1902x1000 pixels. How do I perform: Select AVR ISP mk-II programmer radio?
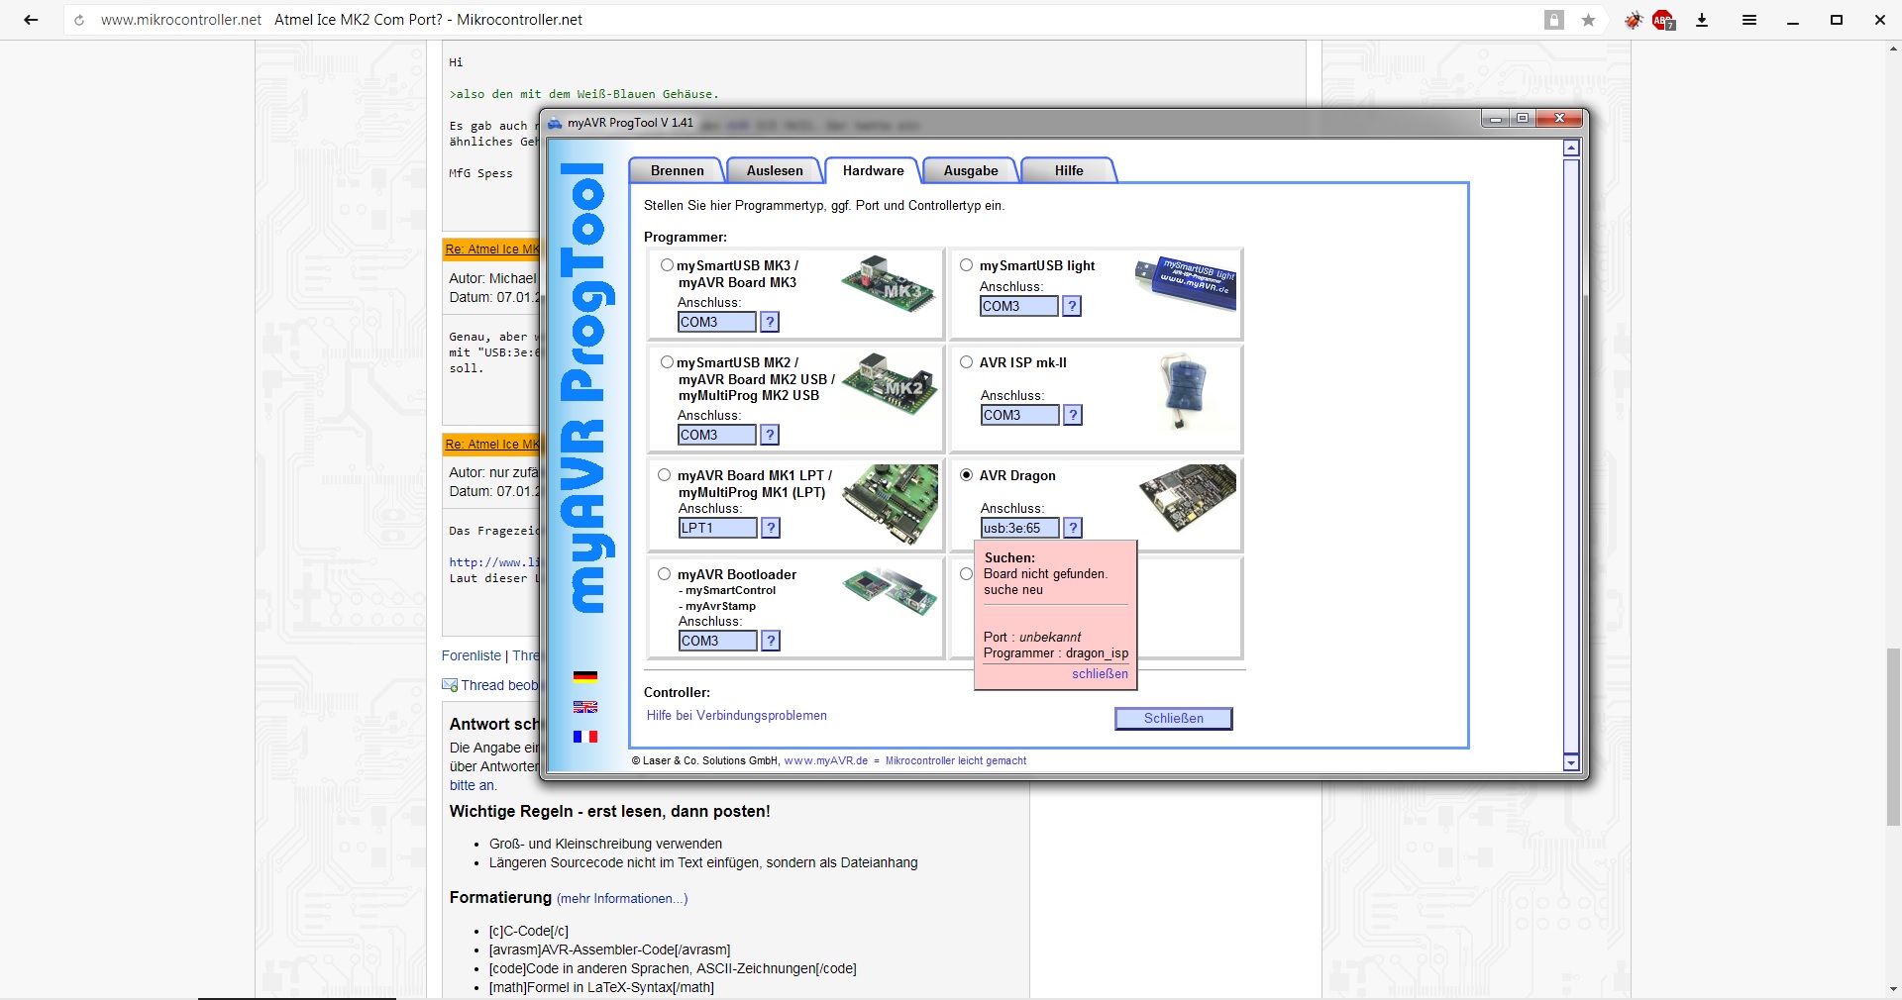pyautogui.click(x=966, y=362)
